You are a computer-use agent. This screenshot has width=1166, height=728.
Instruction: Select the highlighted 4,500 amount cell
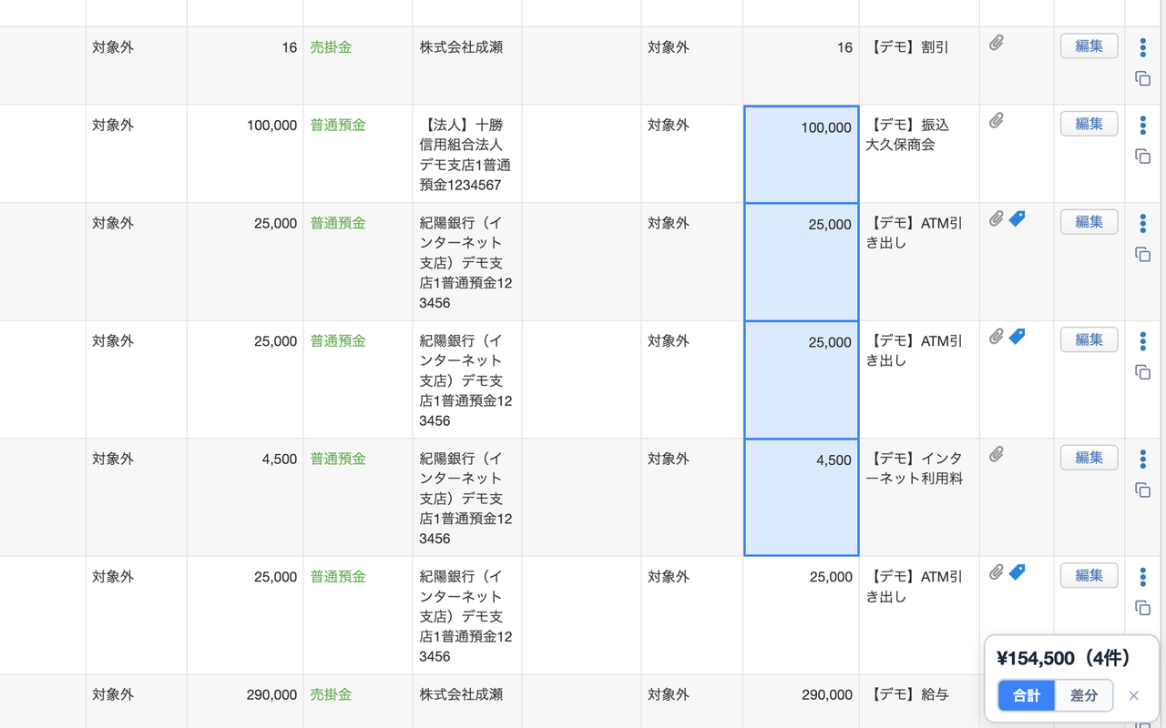pyautogui.click(x=801, y=497)
